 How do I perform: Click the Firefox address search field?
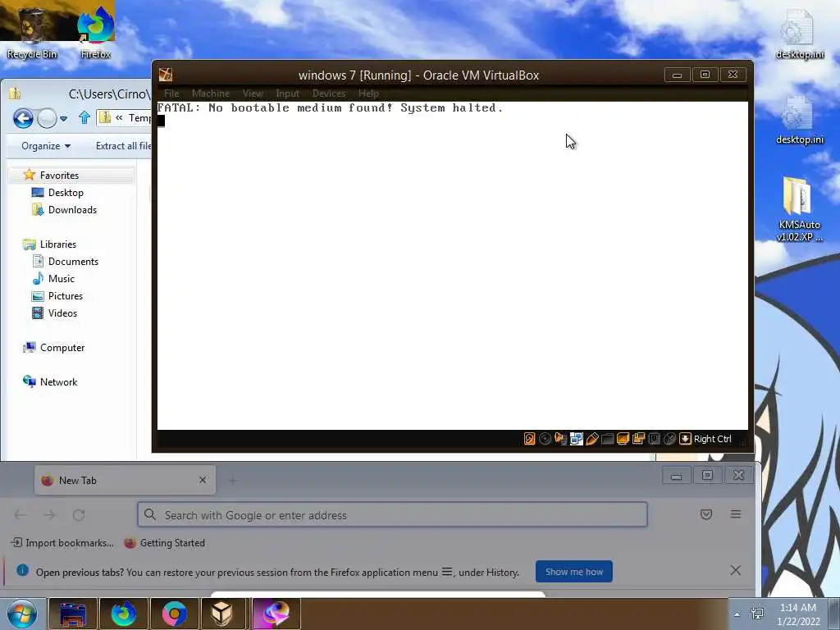(392, 515)
